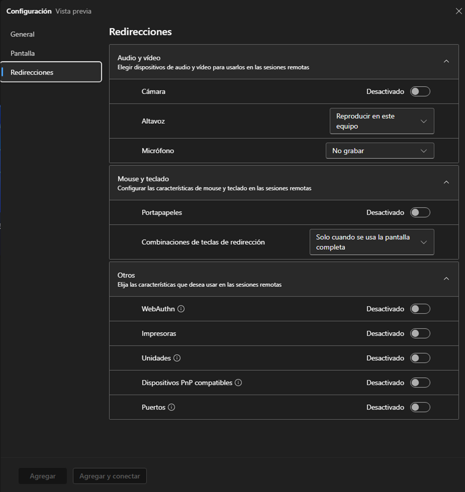Switch to the Pantalla tab
Viewport: 465px width, 492px height.
23,53
